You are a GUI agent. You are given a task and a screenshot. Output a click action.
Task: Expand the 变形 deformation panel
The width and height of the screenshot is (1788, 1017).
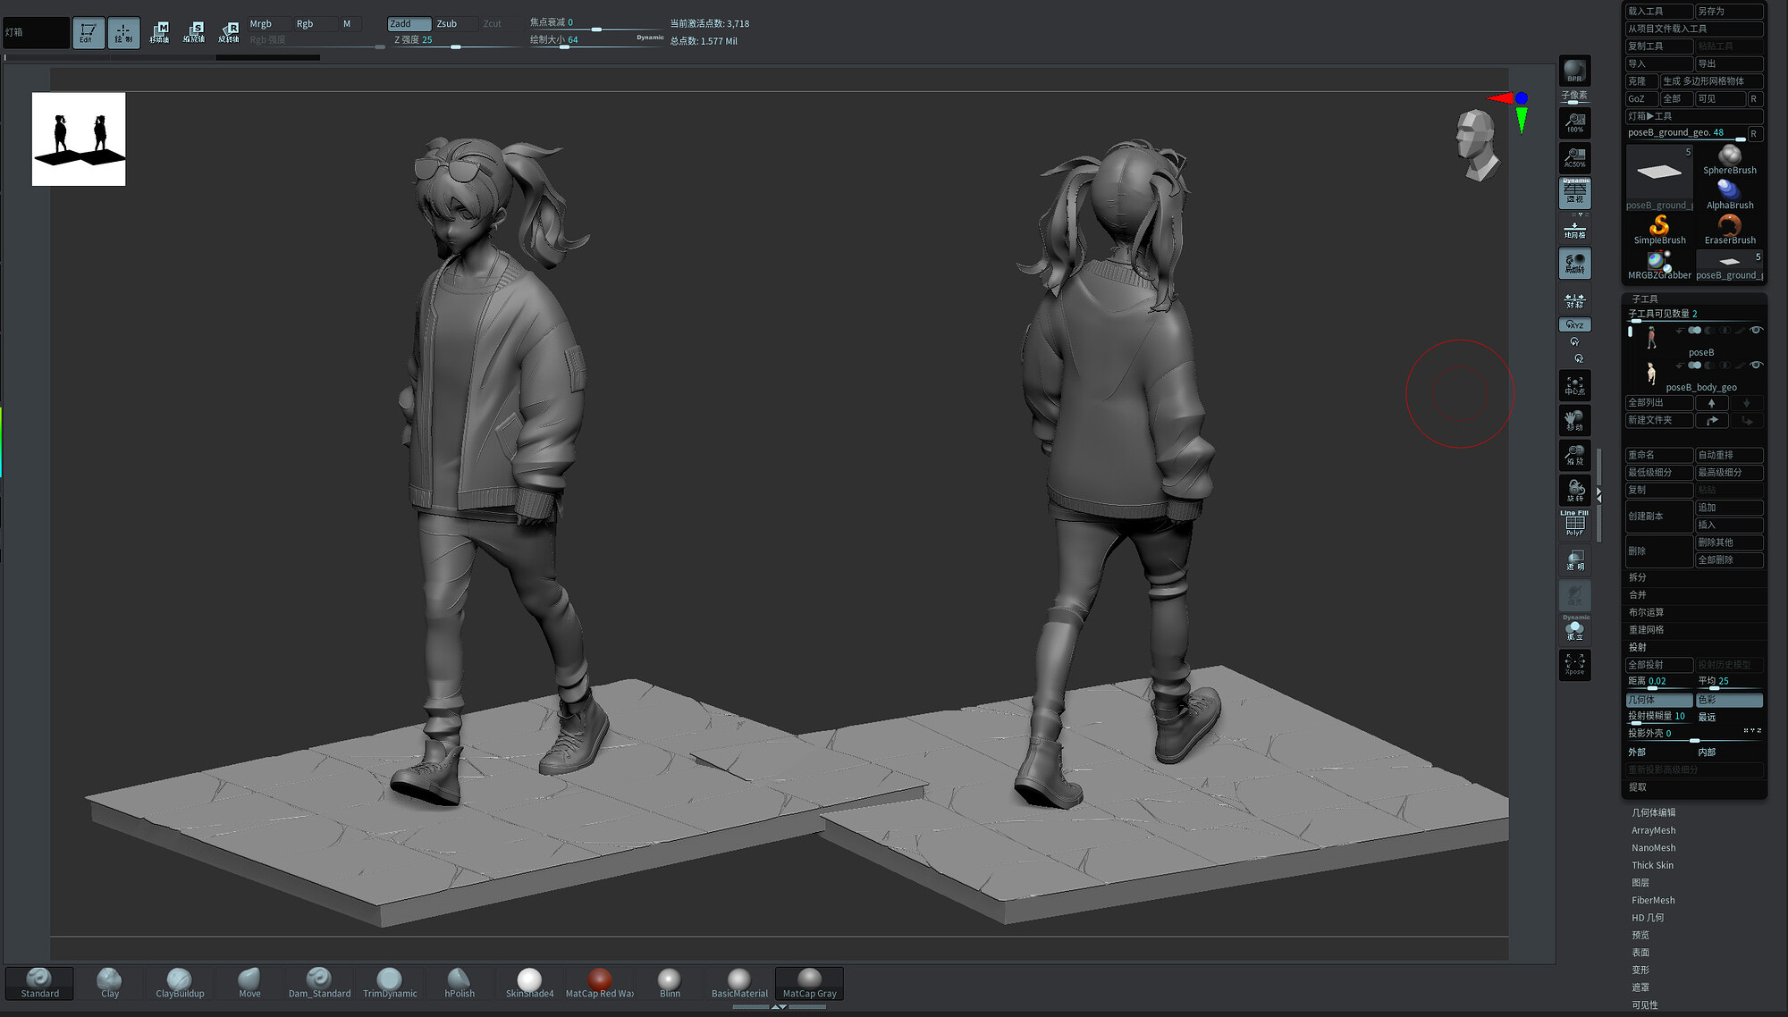pos(1641,970)
